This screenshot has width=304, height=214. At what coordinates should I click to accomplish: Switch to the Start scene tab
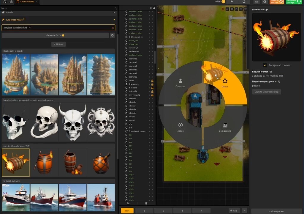point(127,210)
